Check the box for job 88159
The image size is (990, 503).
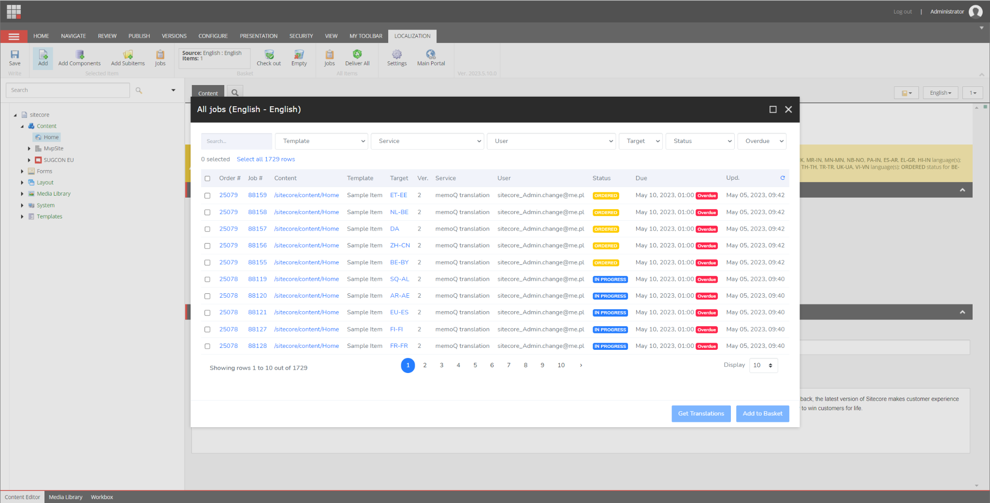(207, 196)
